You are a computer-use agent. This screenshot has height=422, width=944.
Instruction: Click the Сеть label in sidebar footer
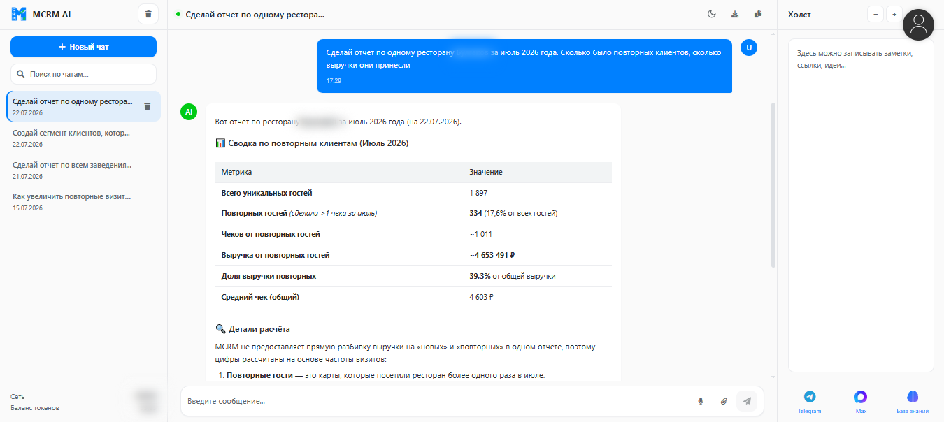point(17,396)
